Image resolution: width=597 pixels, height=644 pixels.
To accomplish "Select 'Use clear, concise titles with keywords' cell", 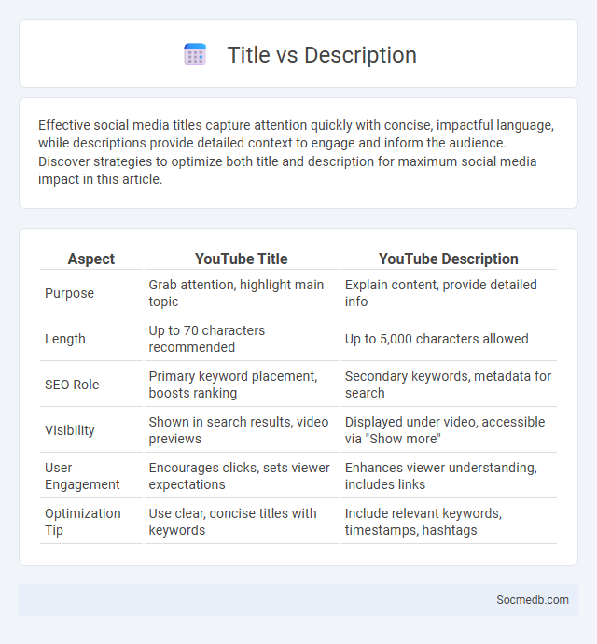I will 241,521.
